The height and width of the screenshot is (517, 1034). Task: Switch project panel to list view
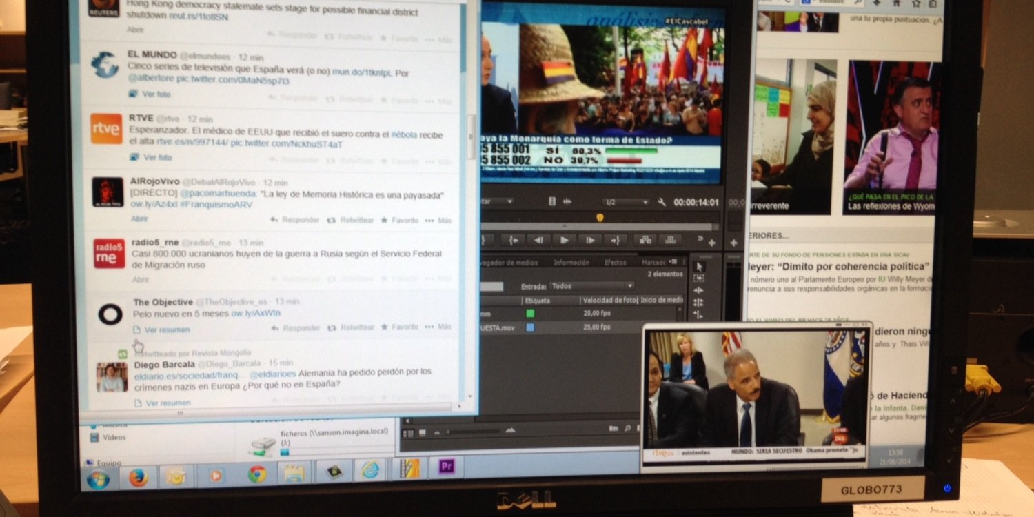[x=409, y=433]
